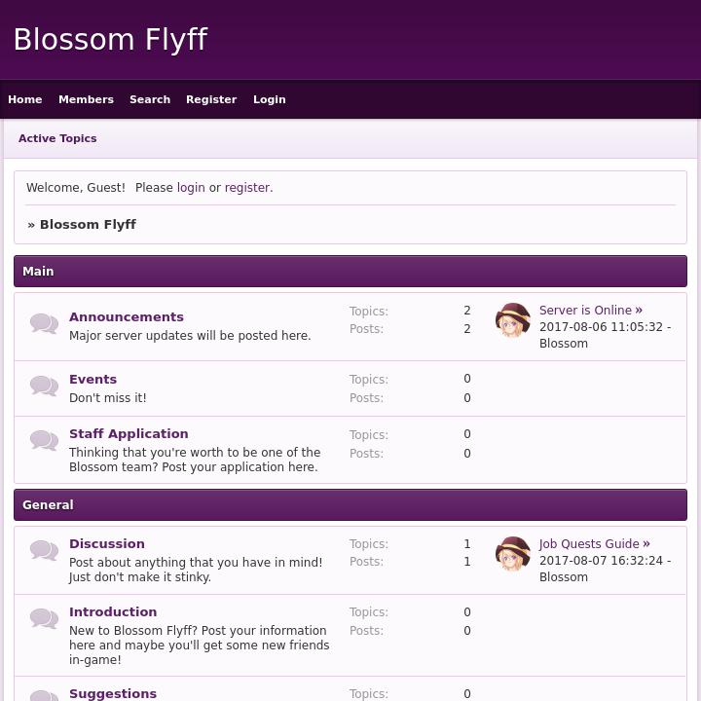
Task: Click the Events forum speech bubble icon
Action: coord(44,387)
